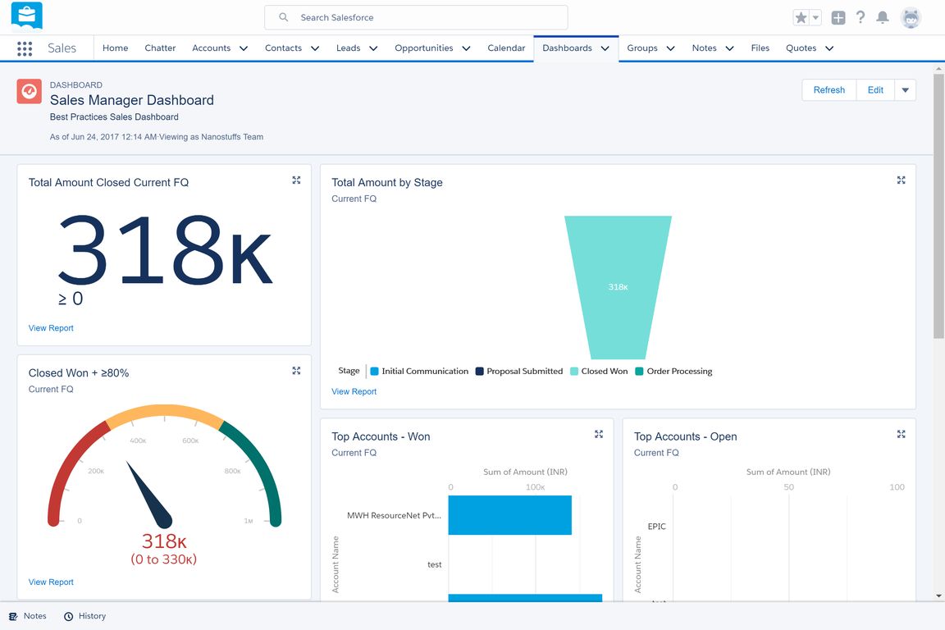Expand the Top Accounts - Open widget
The image size is (945, 630).
(901, 434)
